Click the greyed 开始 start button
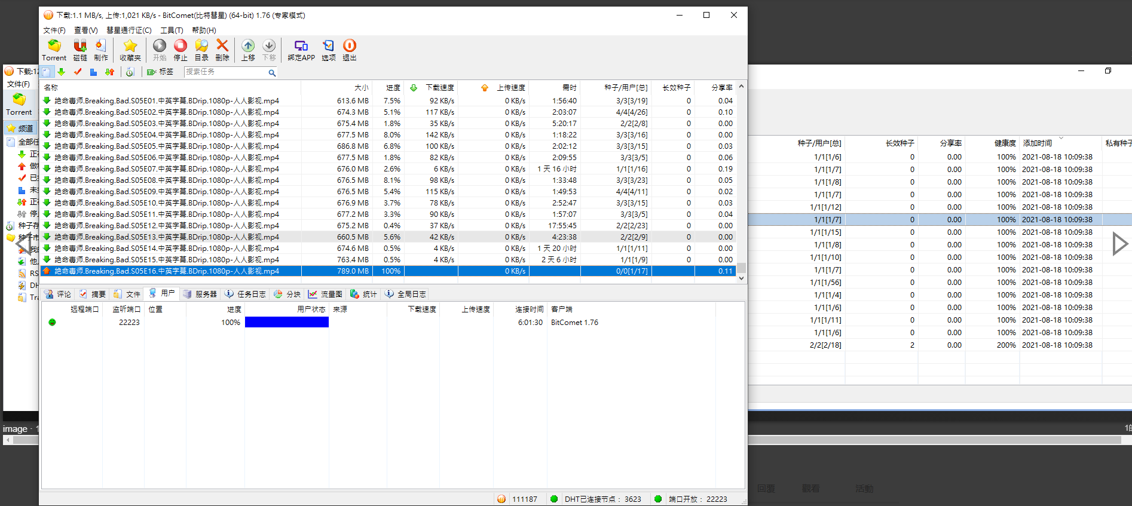Screen dimensions: 1132x506 160,50
